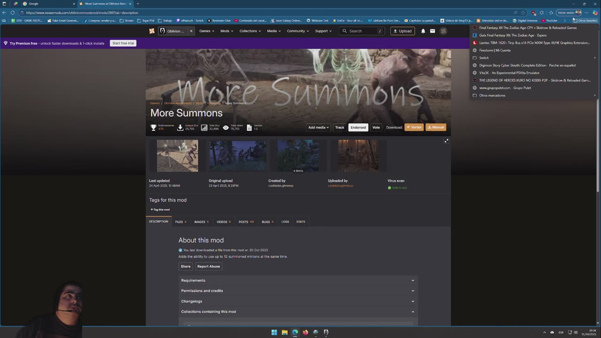Click Start free trial button
Viewport: 601px width, 338px height.
point(123,43)
